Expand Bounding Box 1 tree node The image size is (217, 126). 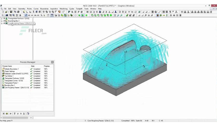click(2, 21)
